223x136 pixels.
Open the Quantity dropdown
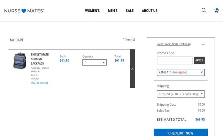click(x=94, y=62)
